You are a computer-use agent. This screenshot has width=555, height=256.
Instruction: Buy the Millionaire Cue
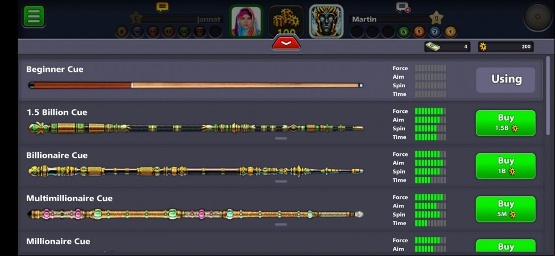505,246
